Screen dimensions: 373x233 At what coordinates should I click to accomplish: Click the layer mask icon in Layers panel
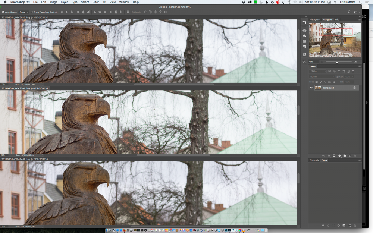pyautogui.click(x=334, y=155)
